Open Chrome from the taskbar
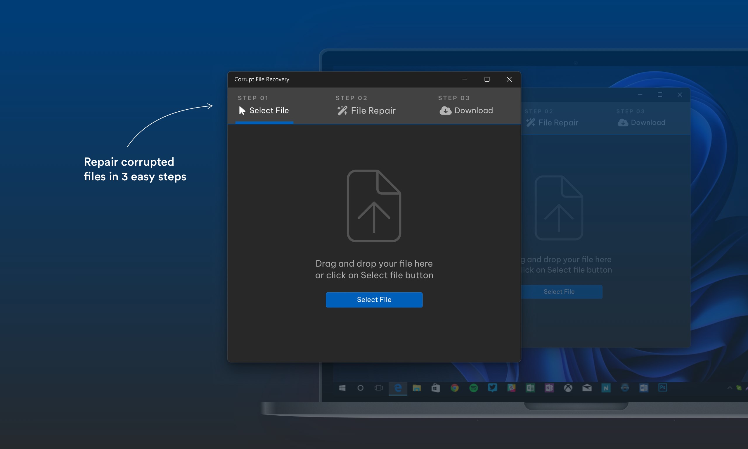The height and width of the screenshot is (449, 748). click(454, 388)
